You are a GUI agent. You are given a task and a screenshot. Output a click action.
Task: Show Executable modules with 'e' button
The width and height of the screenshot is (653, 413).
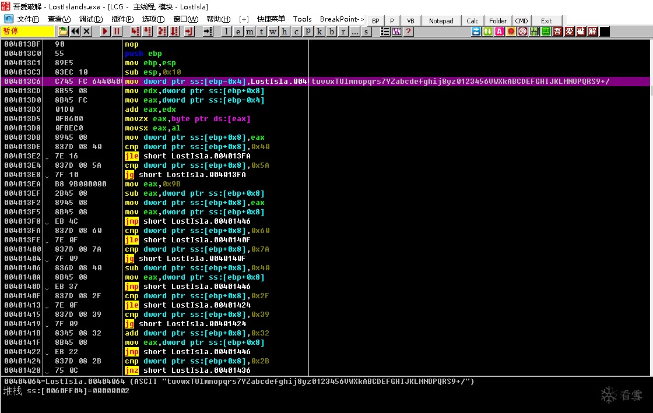(x=238, y=31)
